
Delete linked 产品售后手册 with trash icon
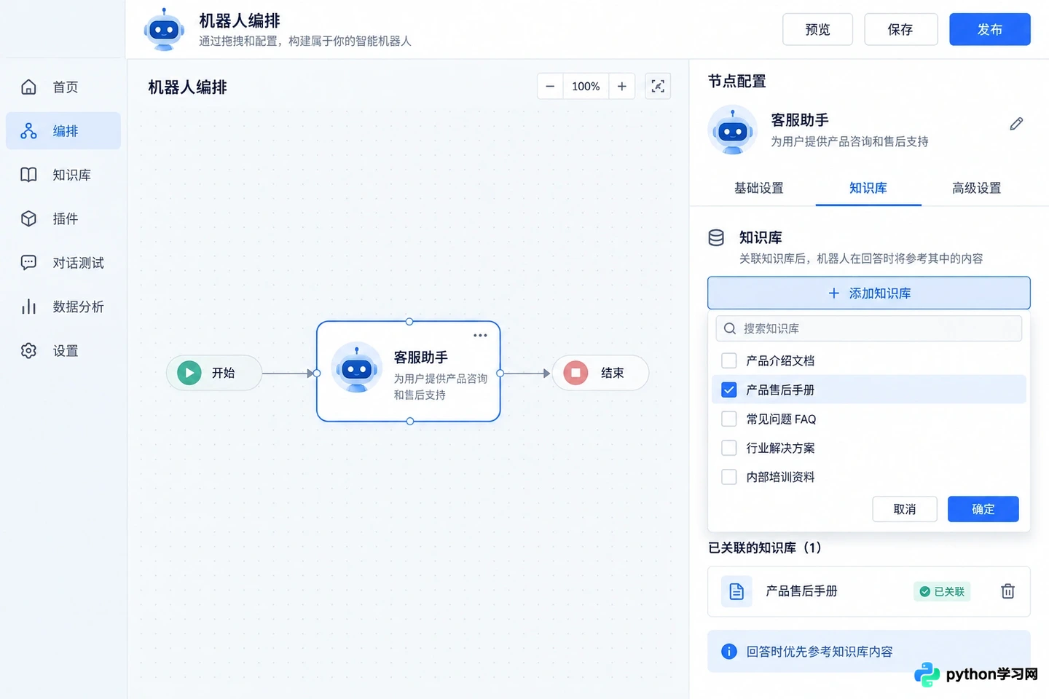1007,591
